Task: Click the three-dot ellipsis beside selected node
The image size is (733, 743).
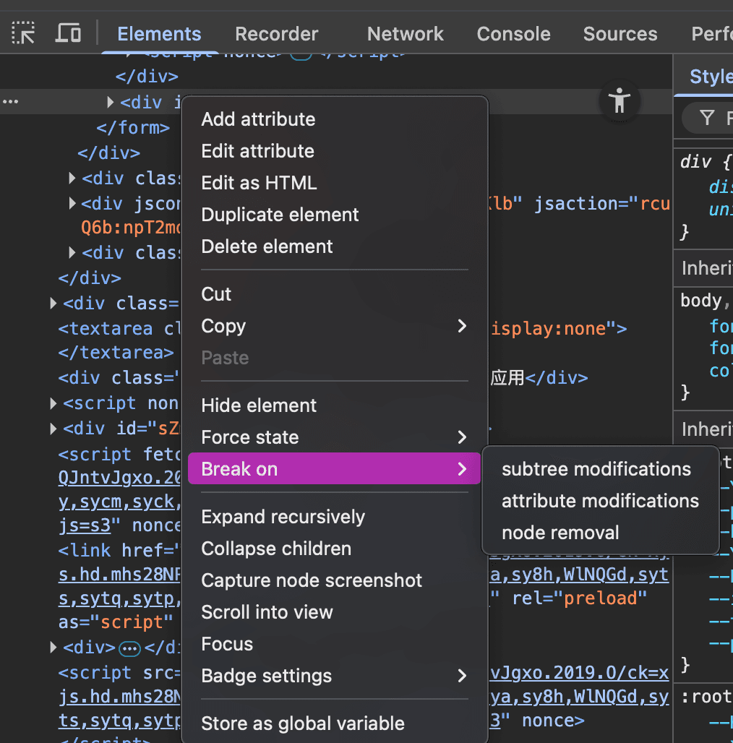Action: pyautogui.click(x=10, y=102)
